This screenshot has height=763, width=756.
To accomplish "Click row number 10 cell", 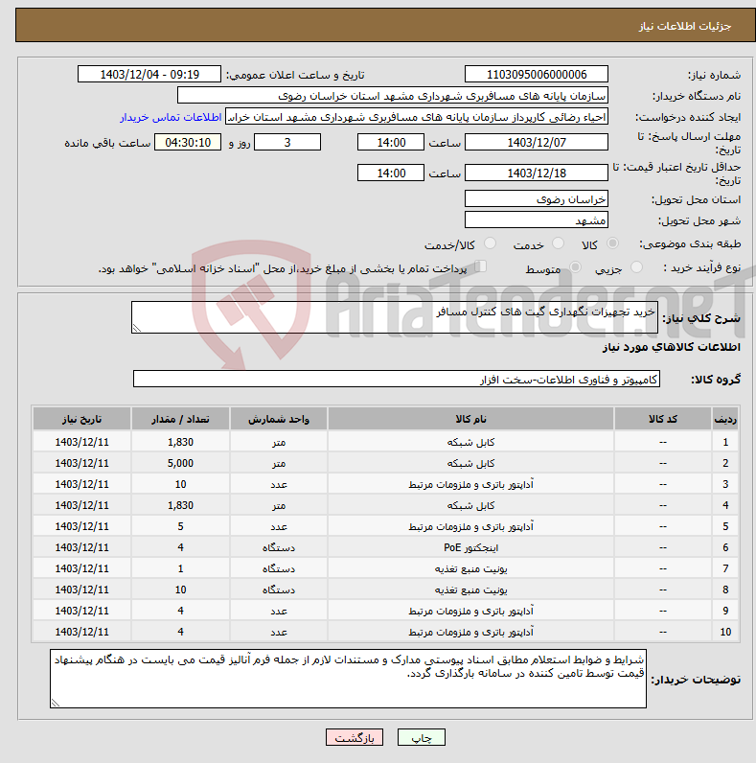I will pyautogui.click(x=725, y=632).
